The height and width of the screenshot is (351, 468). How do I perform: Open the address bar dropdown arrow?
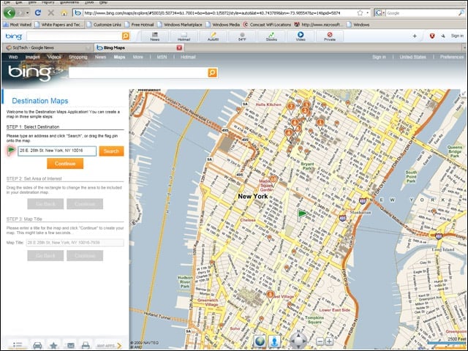(367, 13)
